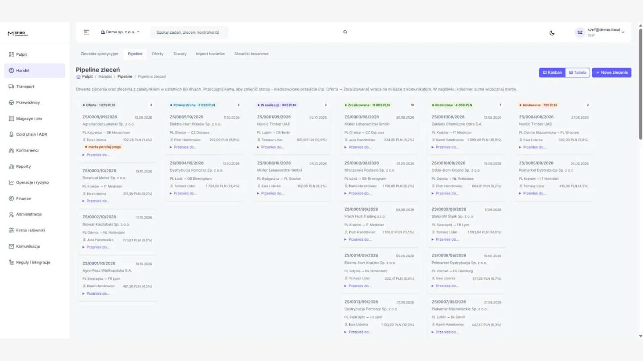Viewport: 643px width, 361px height.
Task: Toggle dark mode with the moon icon
Action: (552, 33)
